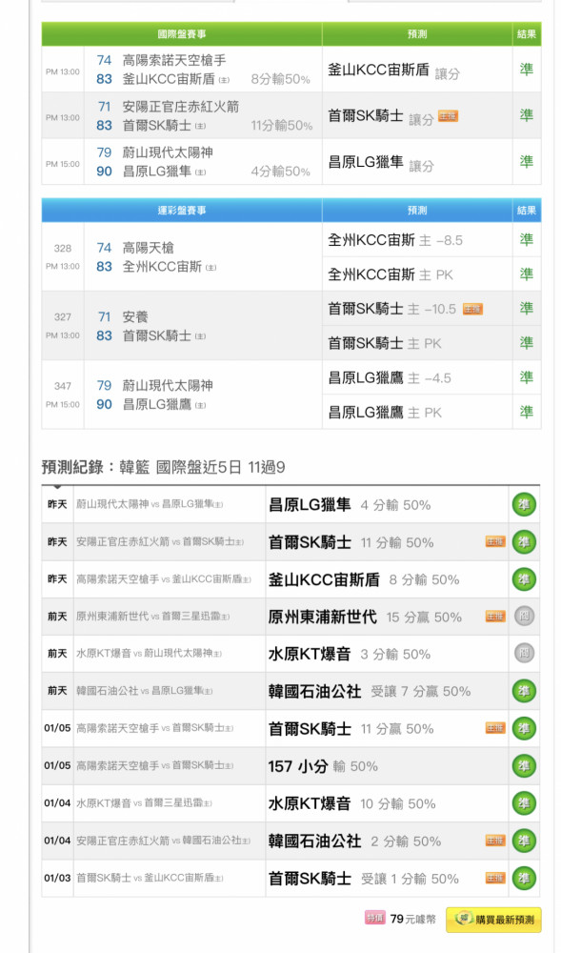The width and height of the screenshot is (561, 953).
Task: Click green 準 icon for 水原KT爆音 10分輸 record
Action: 524,803
